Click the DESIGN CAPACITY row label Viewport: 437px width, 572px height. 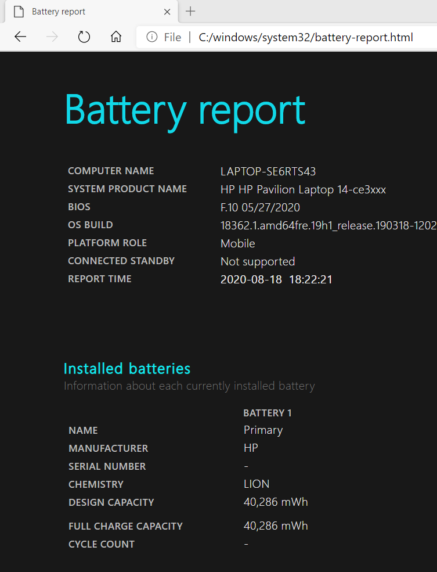point(111,502)
